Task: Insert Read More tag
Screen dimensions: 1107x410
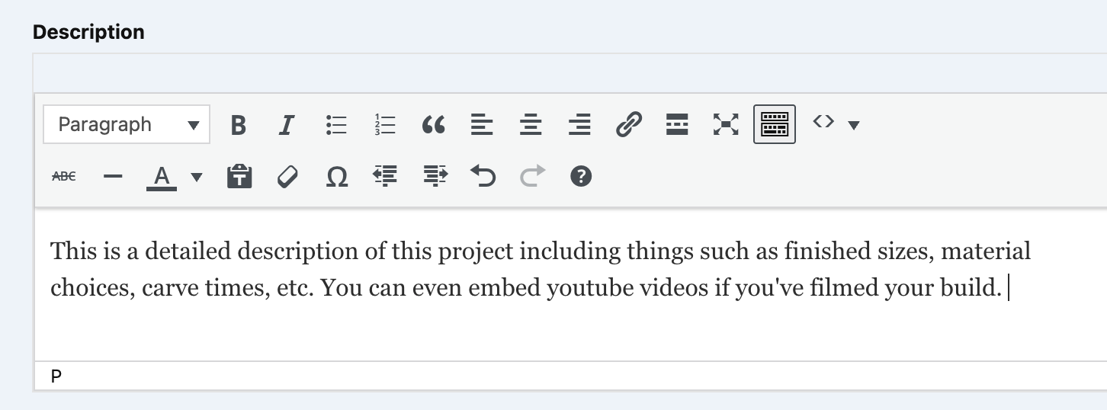Action: [677, 124]
